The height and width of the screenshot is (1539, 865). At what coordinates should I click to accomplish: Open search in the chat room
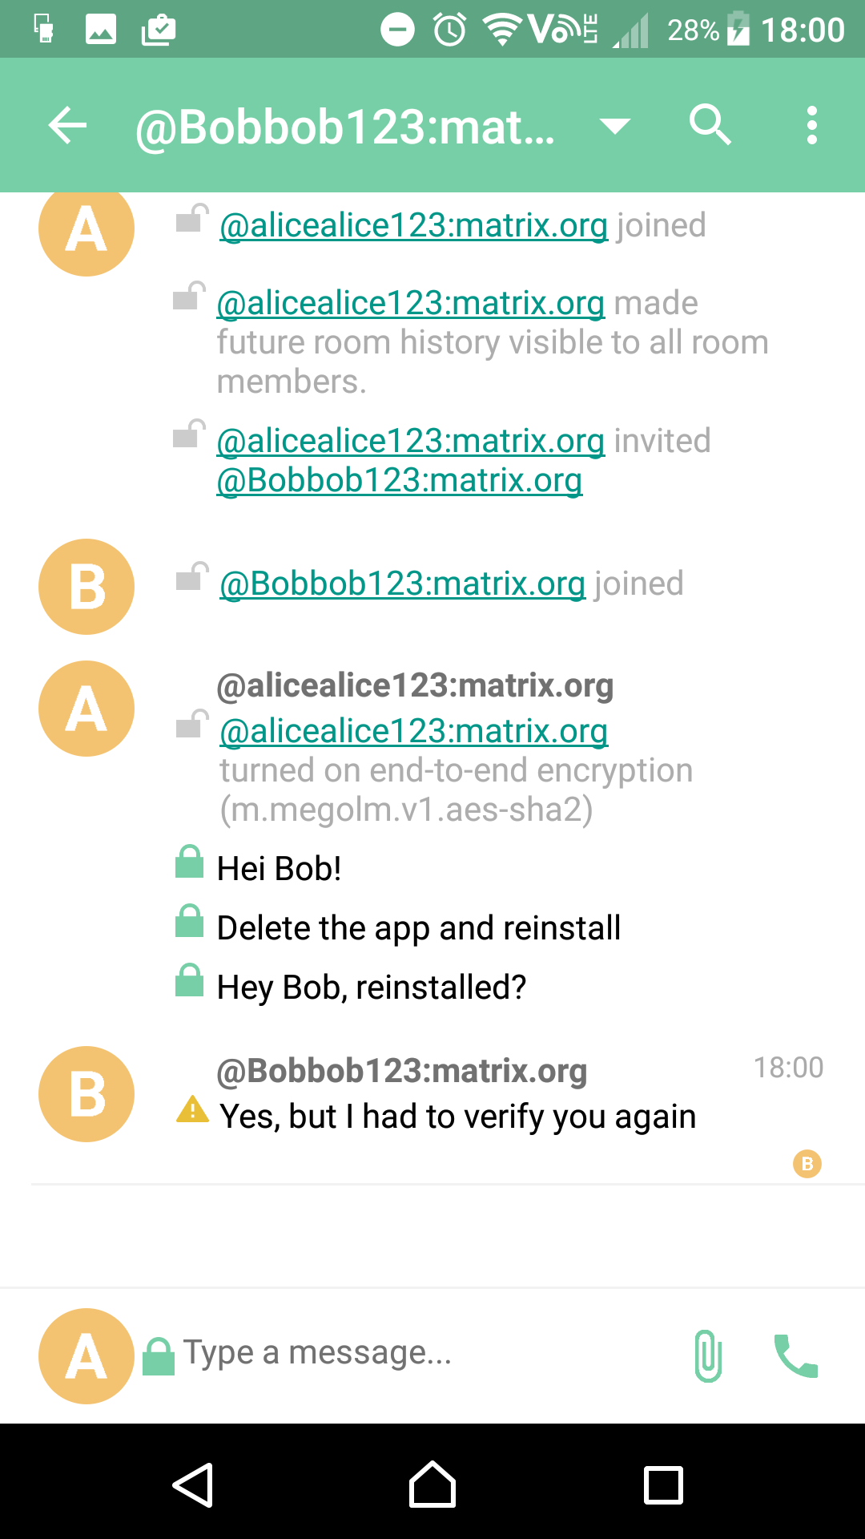[x=710, y=125]
